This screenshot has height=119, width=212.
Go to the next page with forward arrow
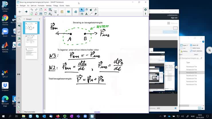[x=26, y=12]
